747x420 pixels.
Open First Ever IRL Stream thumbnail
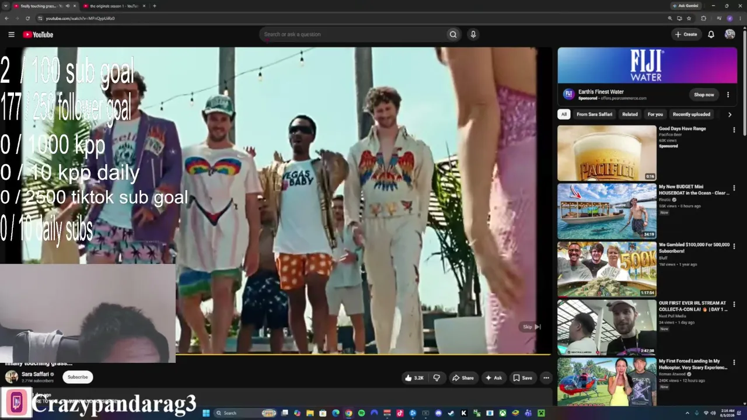click(607, 328)
